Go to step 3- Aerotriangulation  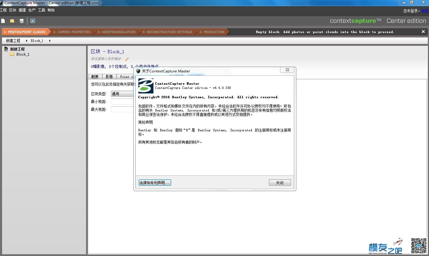116,32
